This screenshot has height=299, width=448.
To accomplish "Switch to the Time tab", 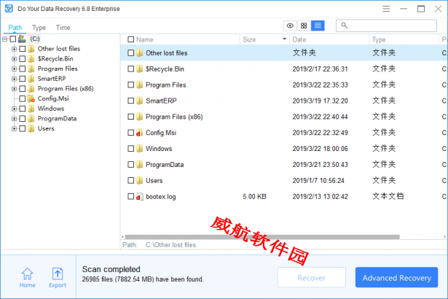I will [63, 28].
